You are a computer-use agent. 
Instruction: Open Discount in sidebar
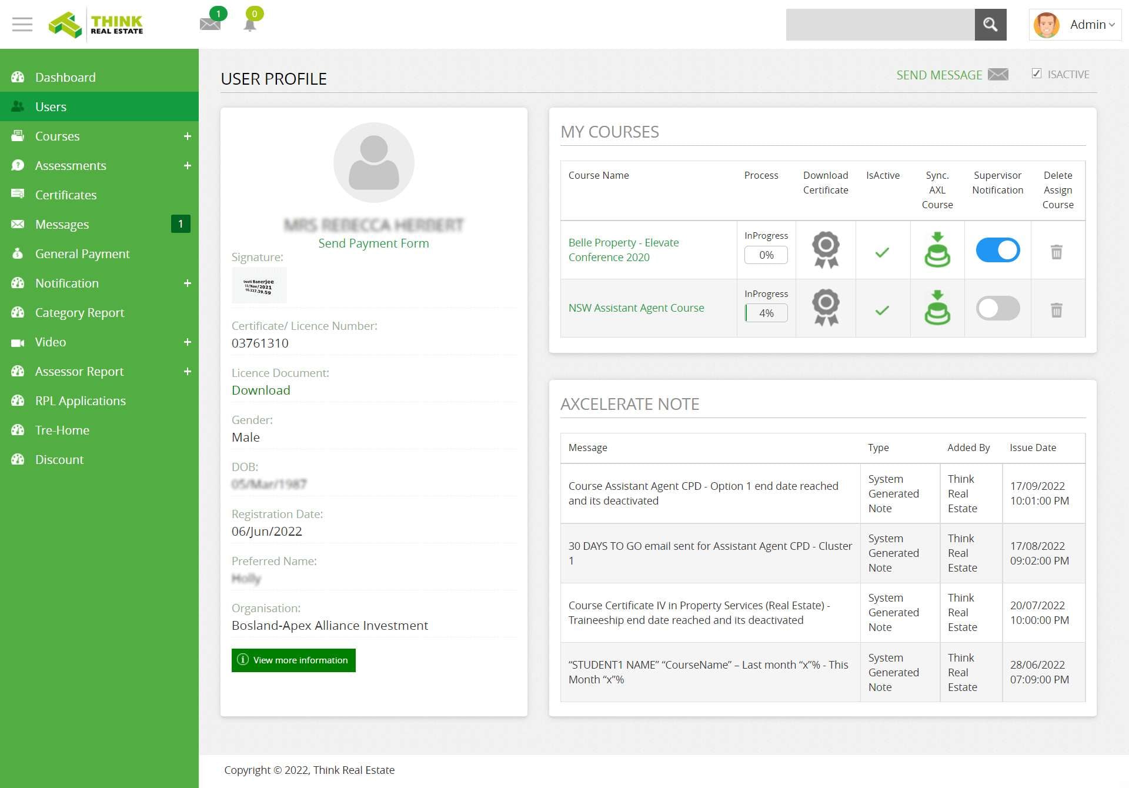pyautogui.click(x=99, y=459)
